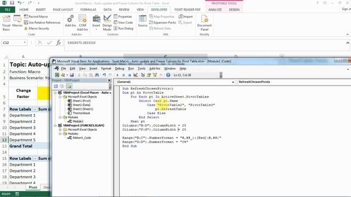Viewport: 351px width, 197px height.
Task: Save project from VBA toolbar
Action: (72, 75)
